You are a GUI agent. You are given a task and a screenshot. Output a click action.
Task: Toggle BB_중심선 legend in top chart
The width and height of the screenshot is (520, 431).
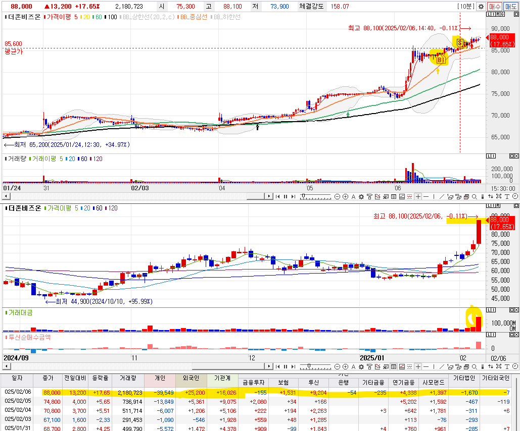[192, 17]
